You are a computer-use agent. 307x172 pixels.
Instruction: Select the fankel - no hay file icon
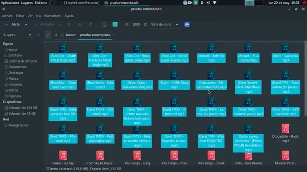63,155
